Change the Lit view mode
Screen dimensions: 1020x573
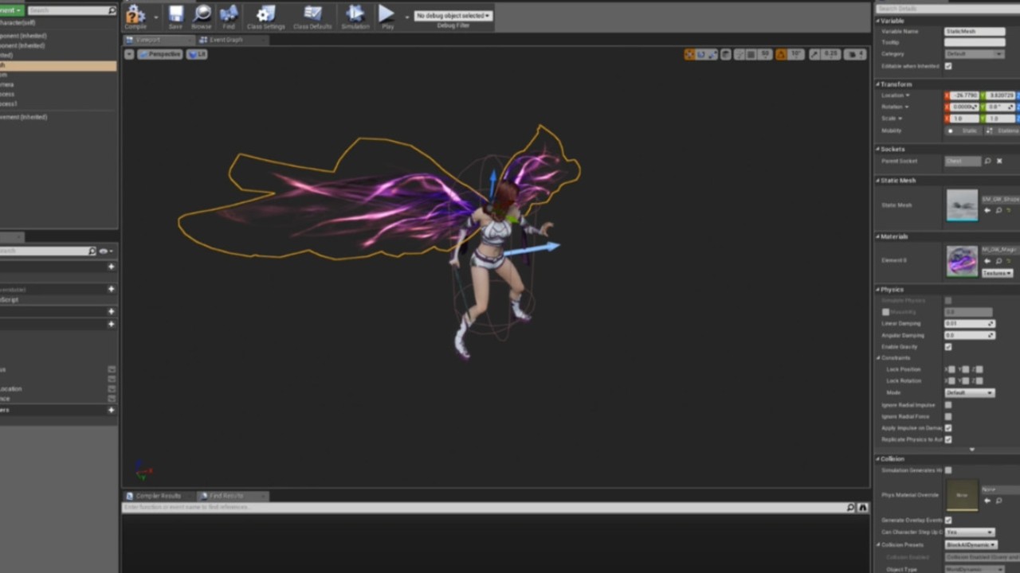197,54
